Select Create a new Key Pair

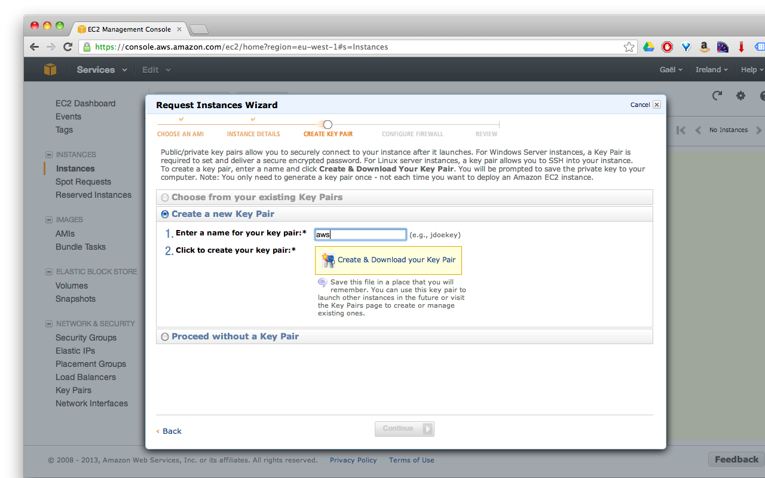tap(164, 214)
